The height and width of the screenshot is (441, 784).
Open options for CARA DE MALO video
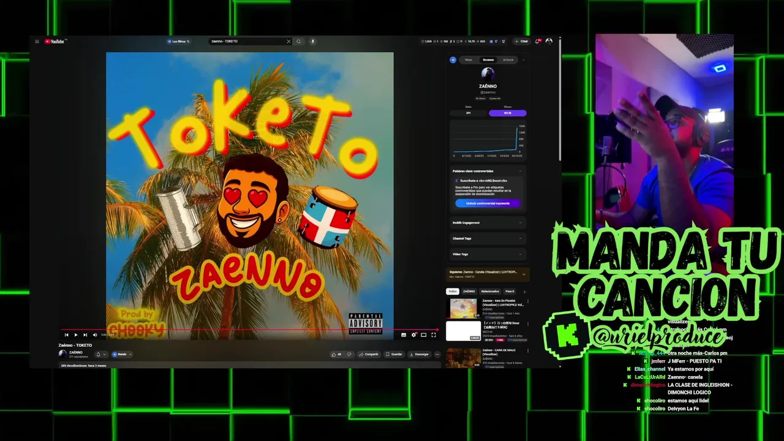pyautogui.click(x=527, y=352)
